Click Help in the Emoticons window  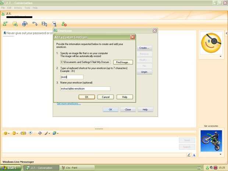pos(145,110)
